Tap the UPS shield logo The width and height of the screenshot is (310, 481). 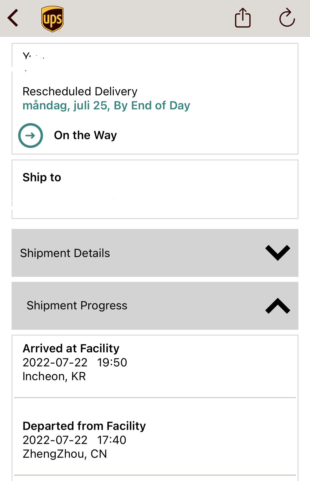(x=52, y=19)
